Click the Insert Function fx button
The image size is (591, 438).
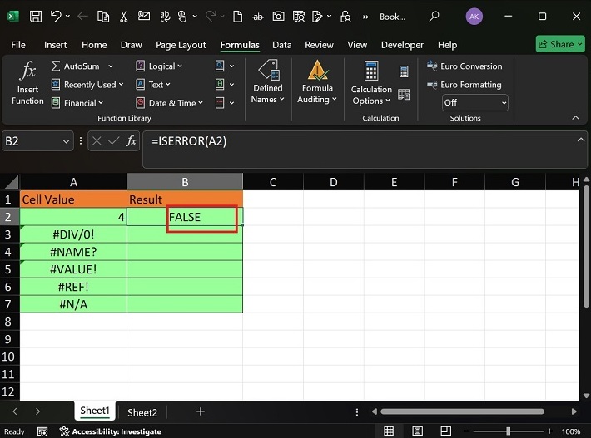(x=27, y=83)
